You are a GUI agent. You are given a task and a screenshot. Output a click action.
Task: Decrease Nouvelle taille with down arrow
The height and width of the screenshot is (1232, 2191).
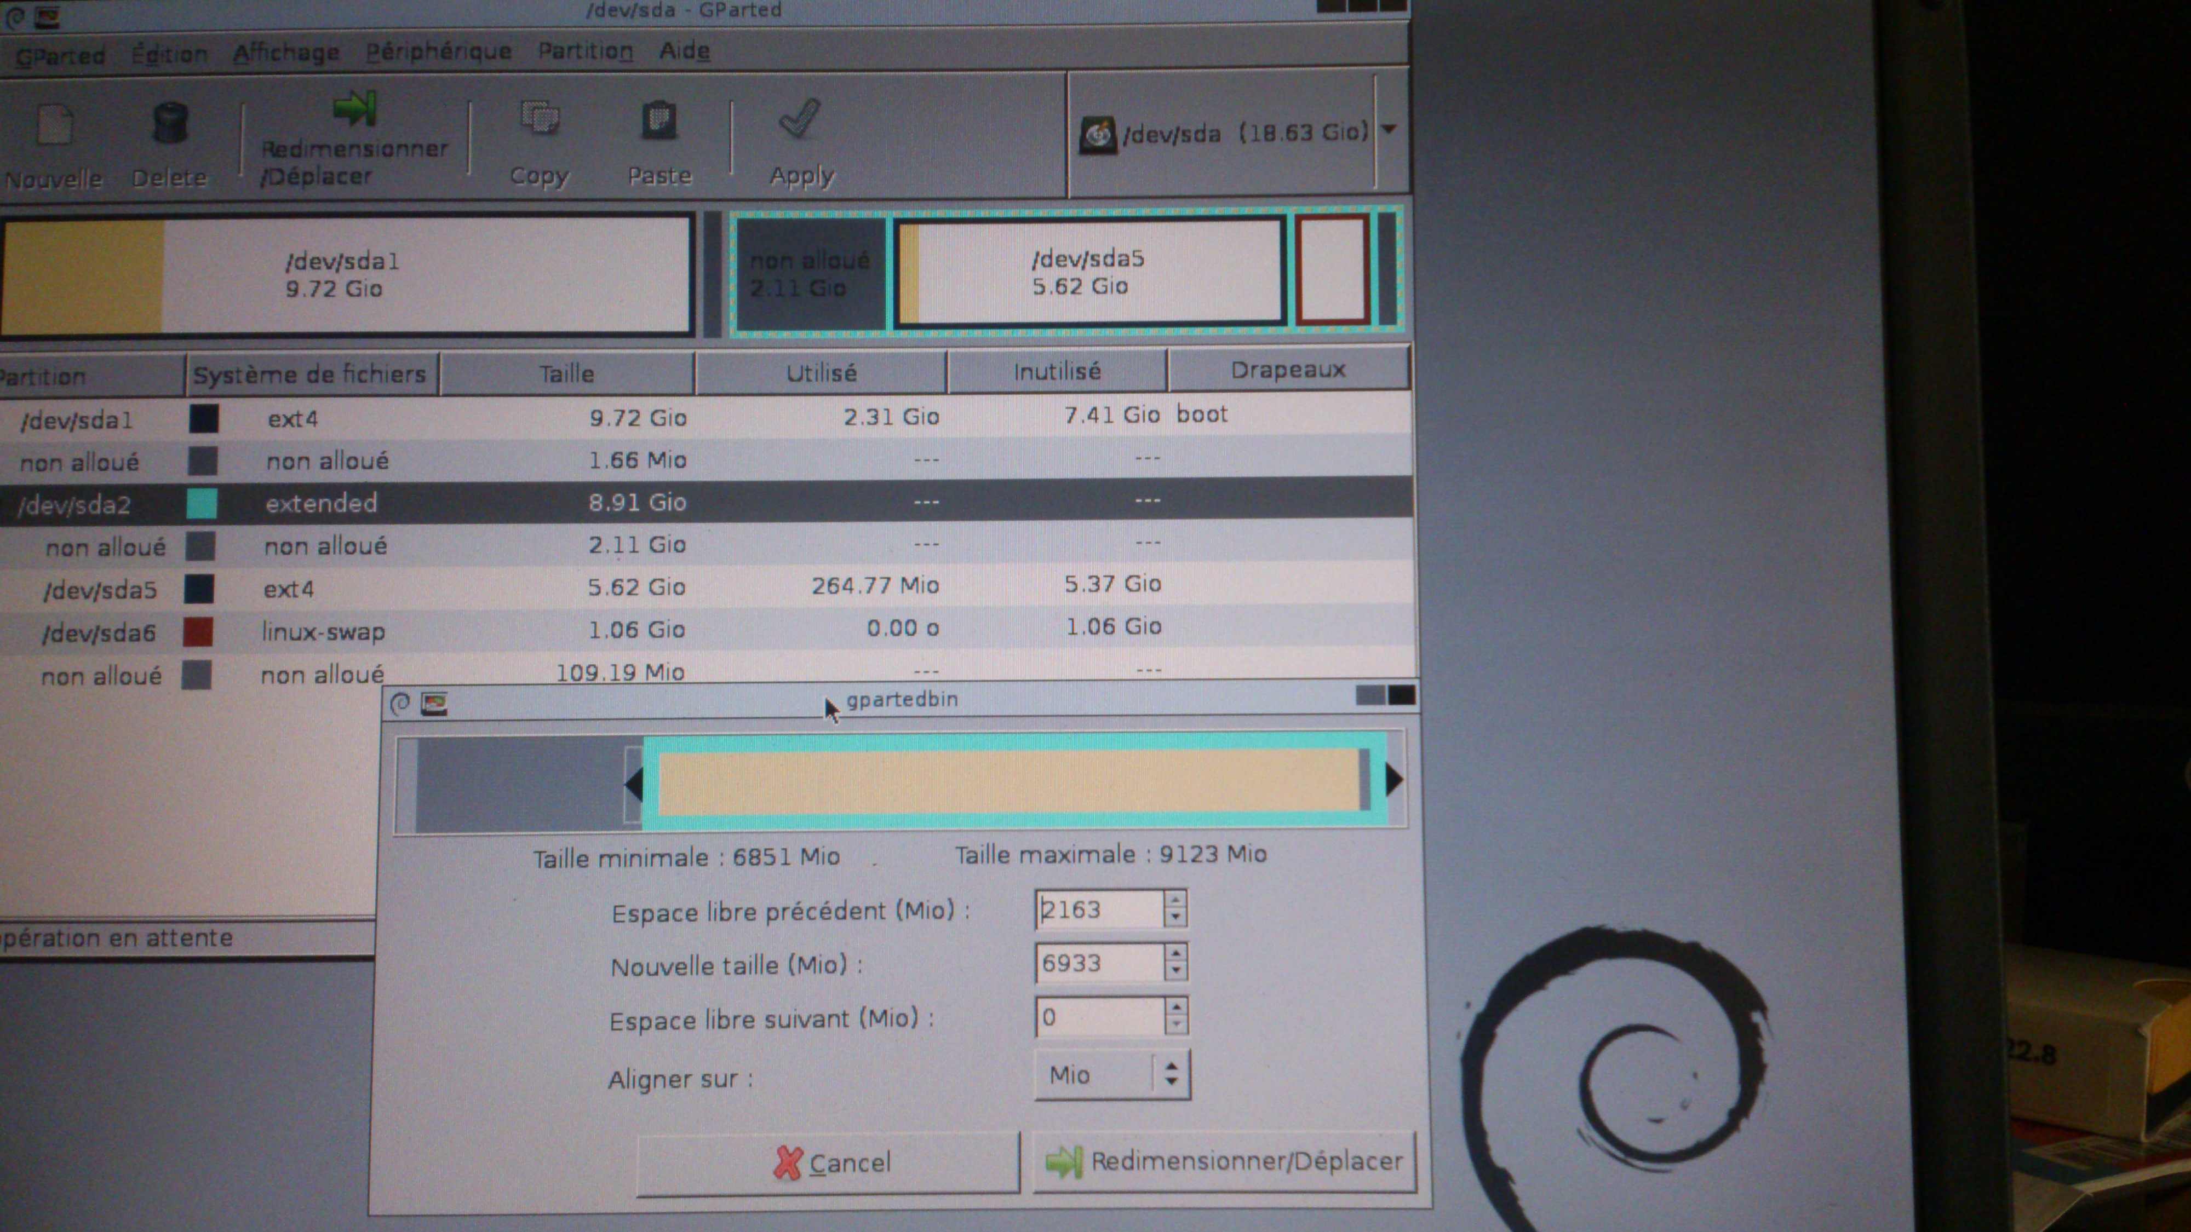coord(1175,972)
